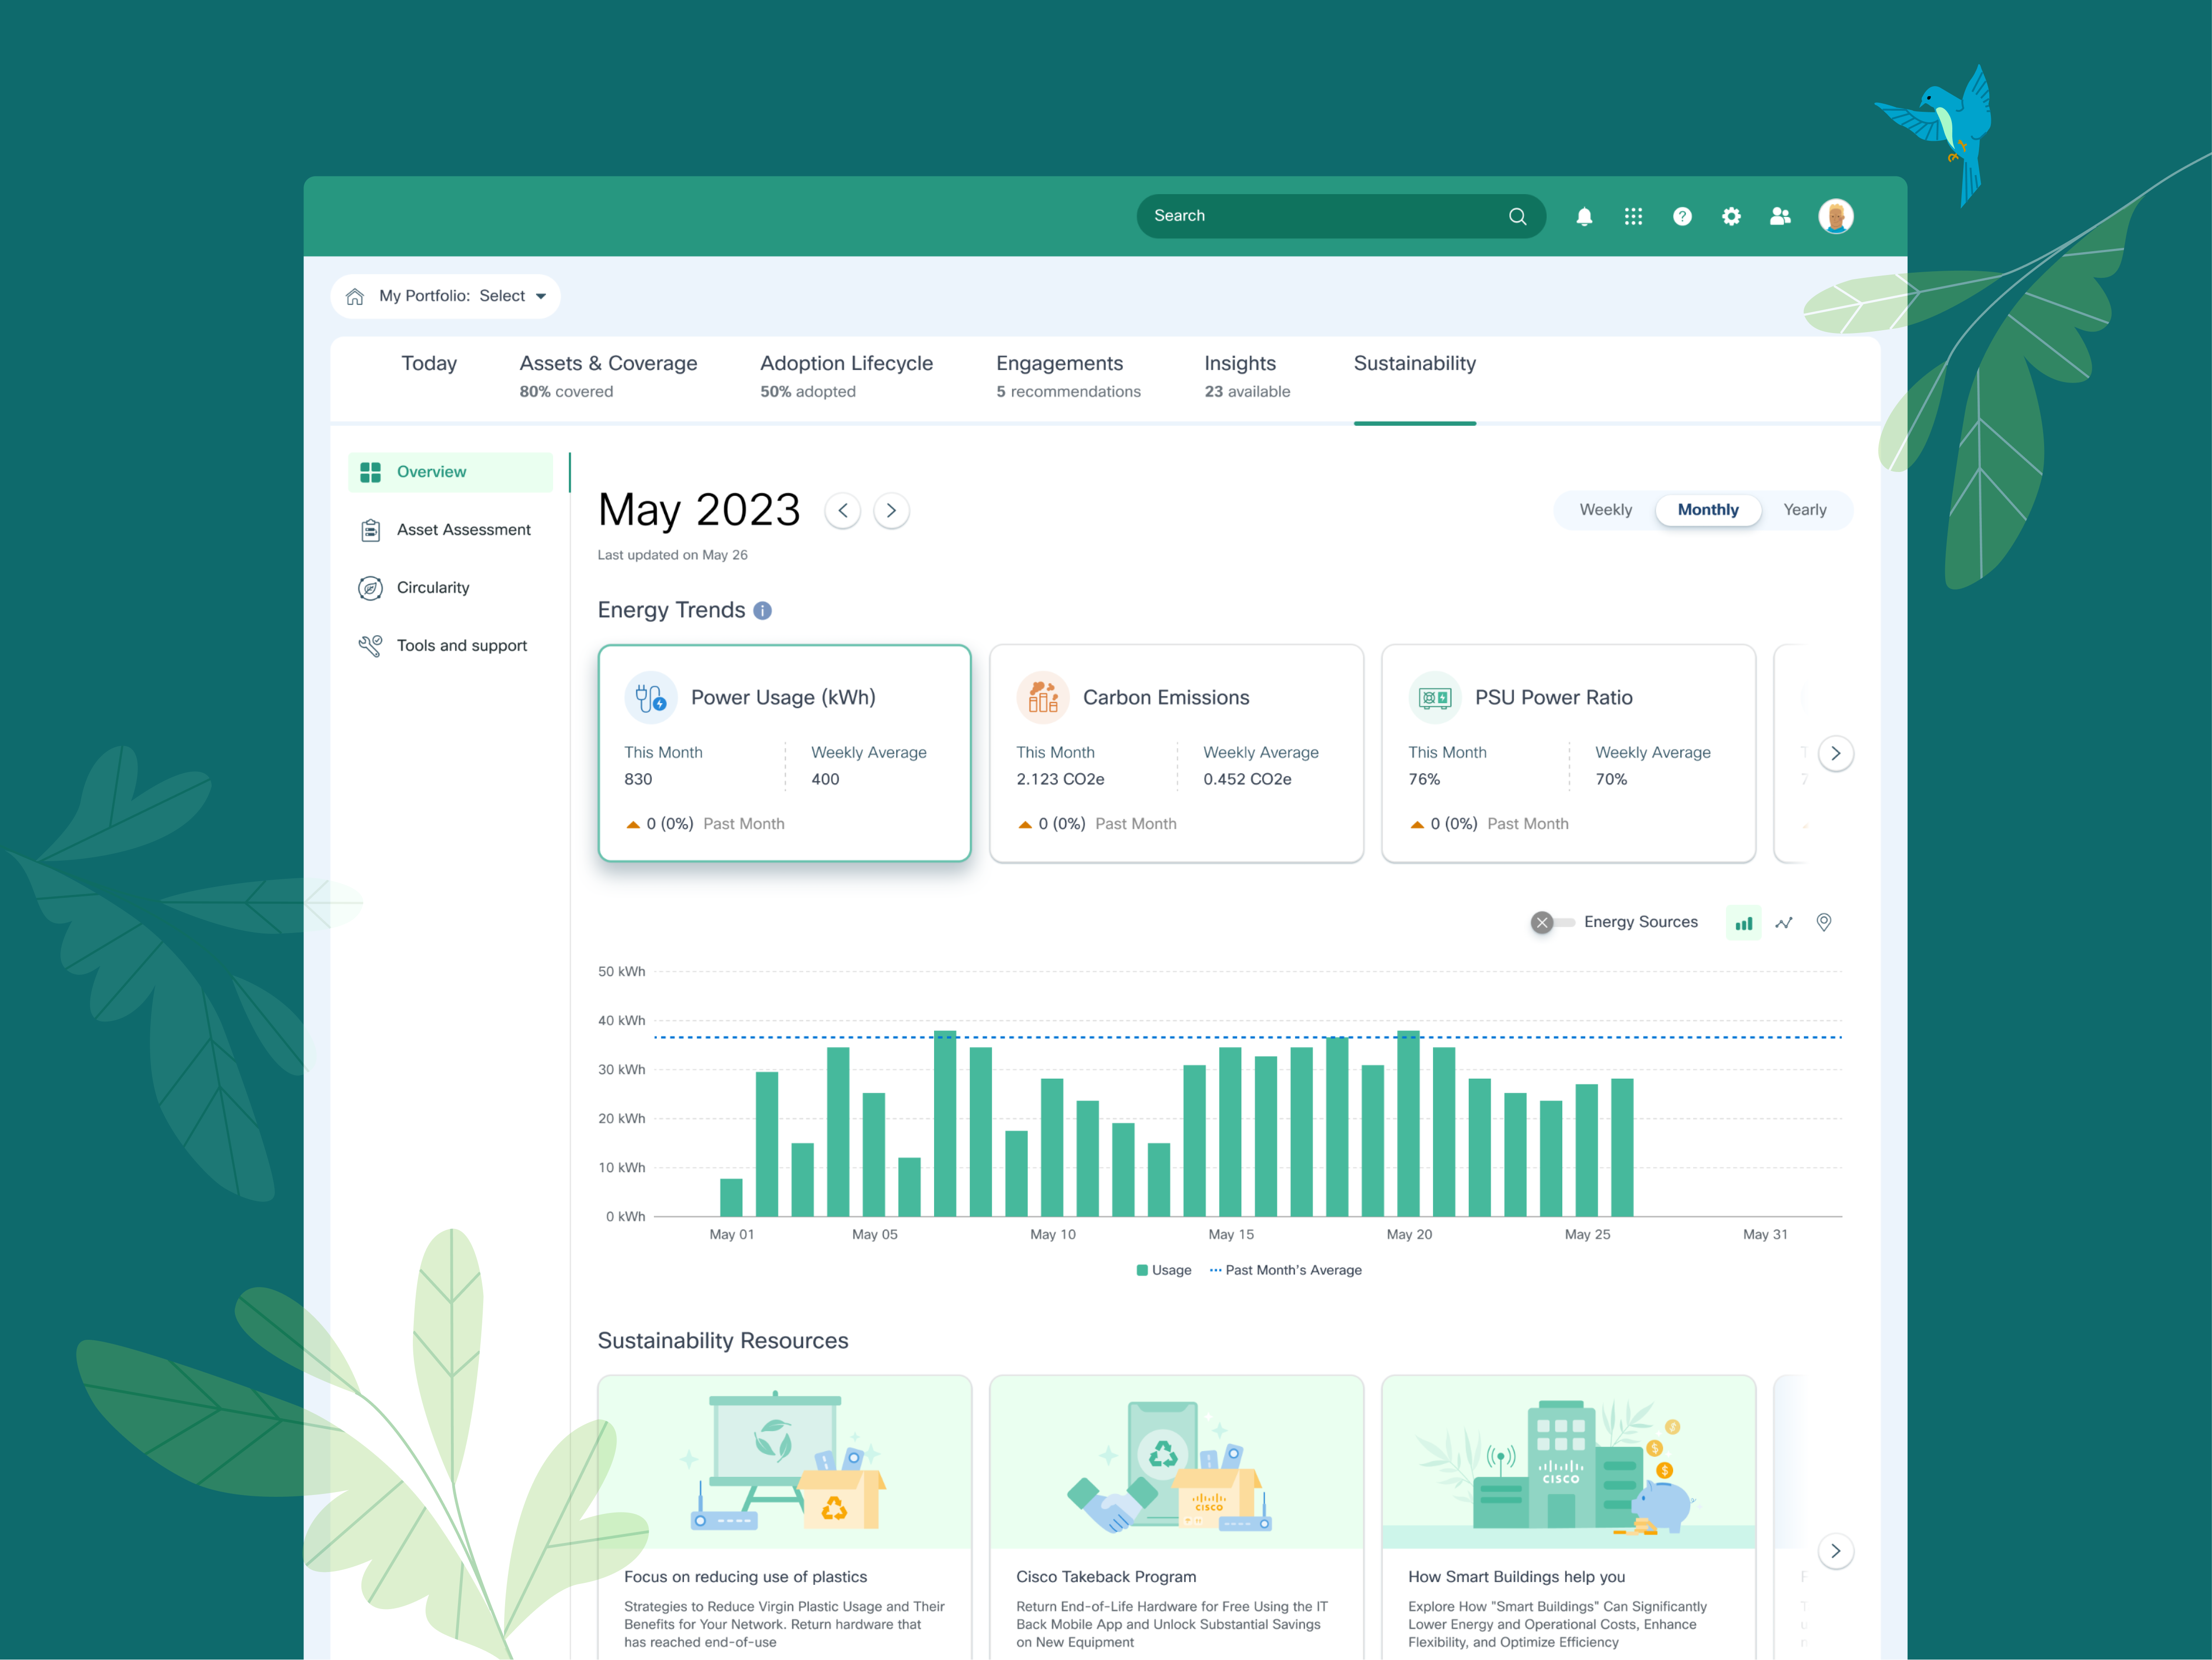2212x1660 pixels.
Task: Expand more Energy Trends cards with right arrow
Action: point(1835,754)
